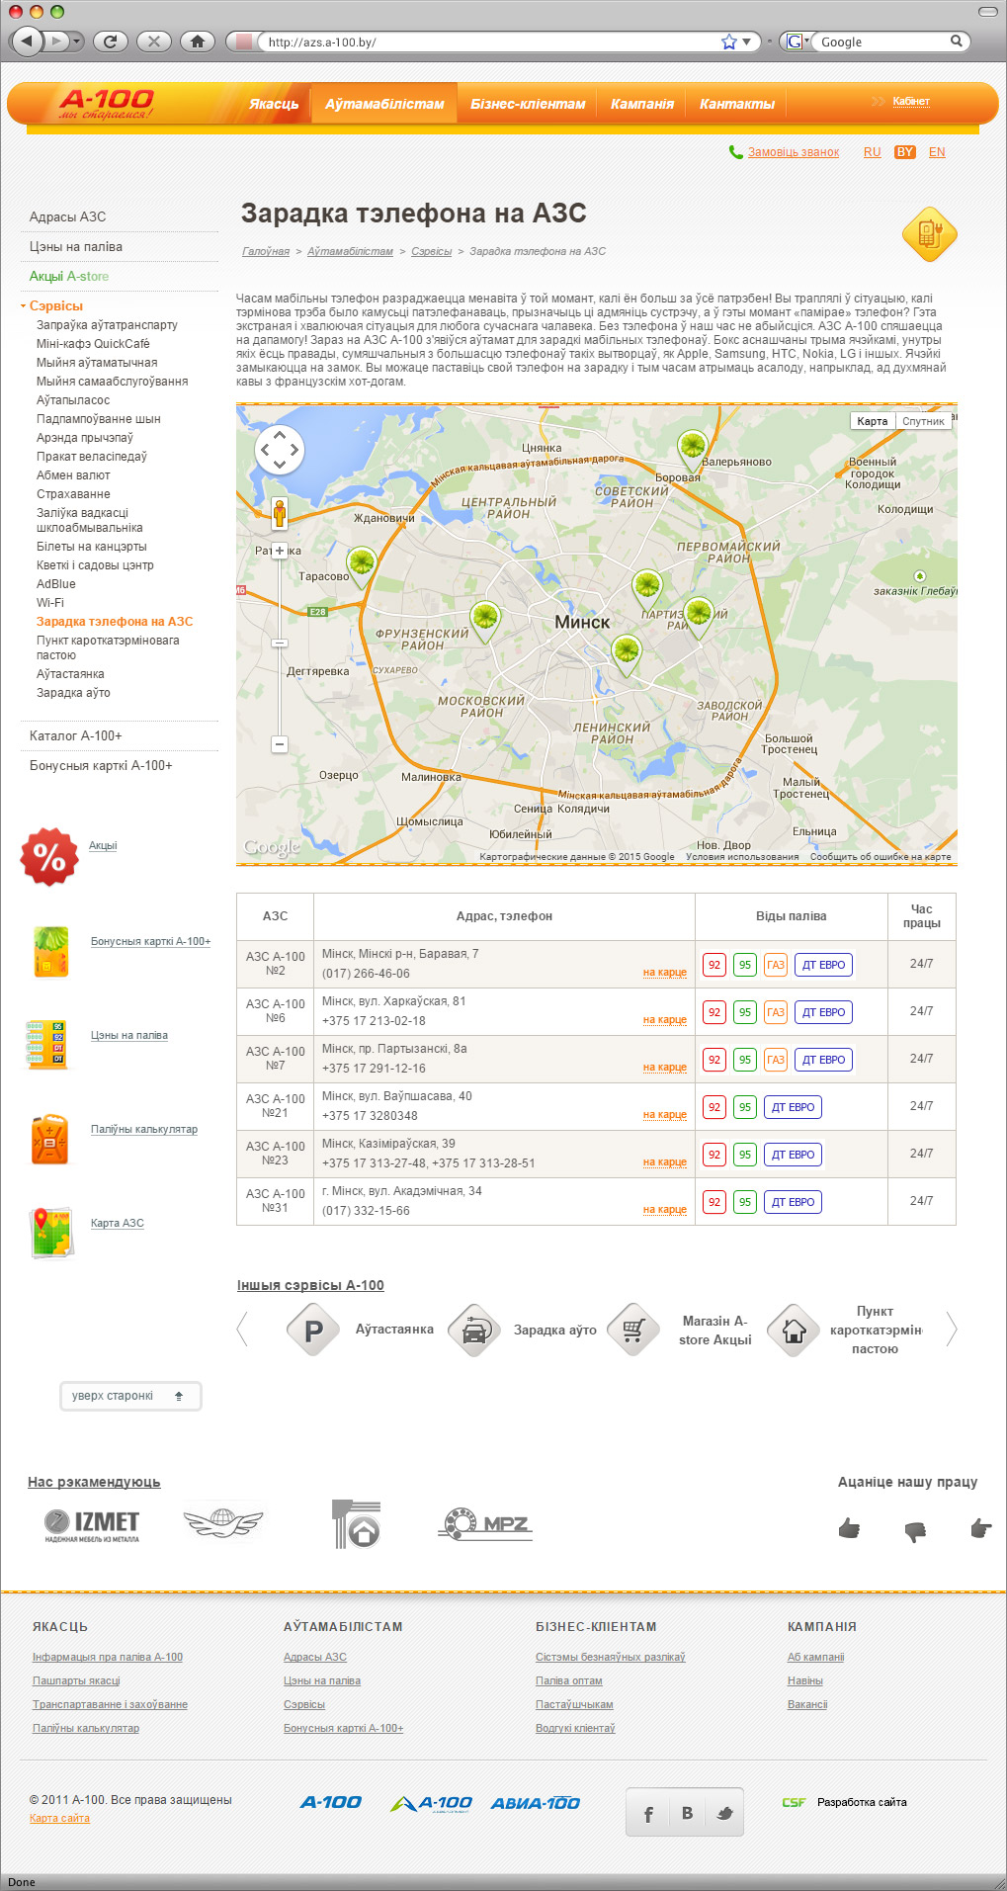
Task: Open Карта сайта footer link
Action: (x=59, y=1818)
